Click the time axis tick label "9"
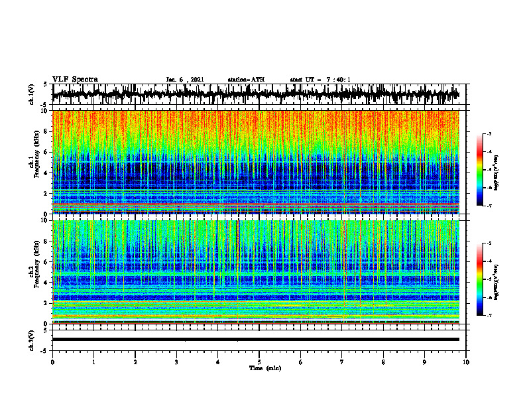 point(424,362)
